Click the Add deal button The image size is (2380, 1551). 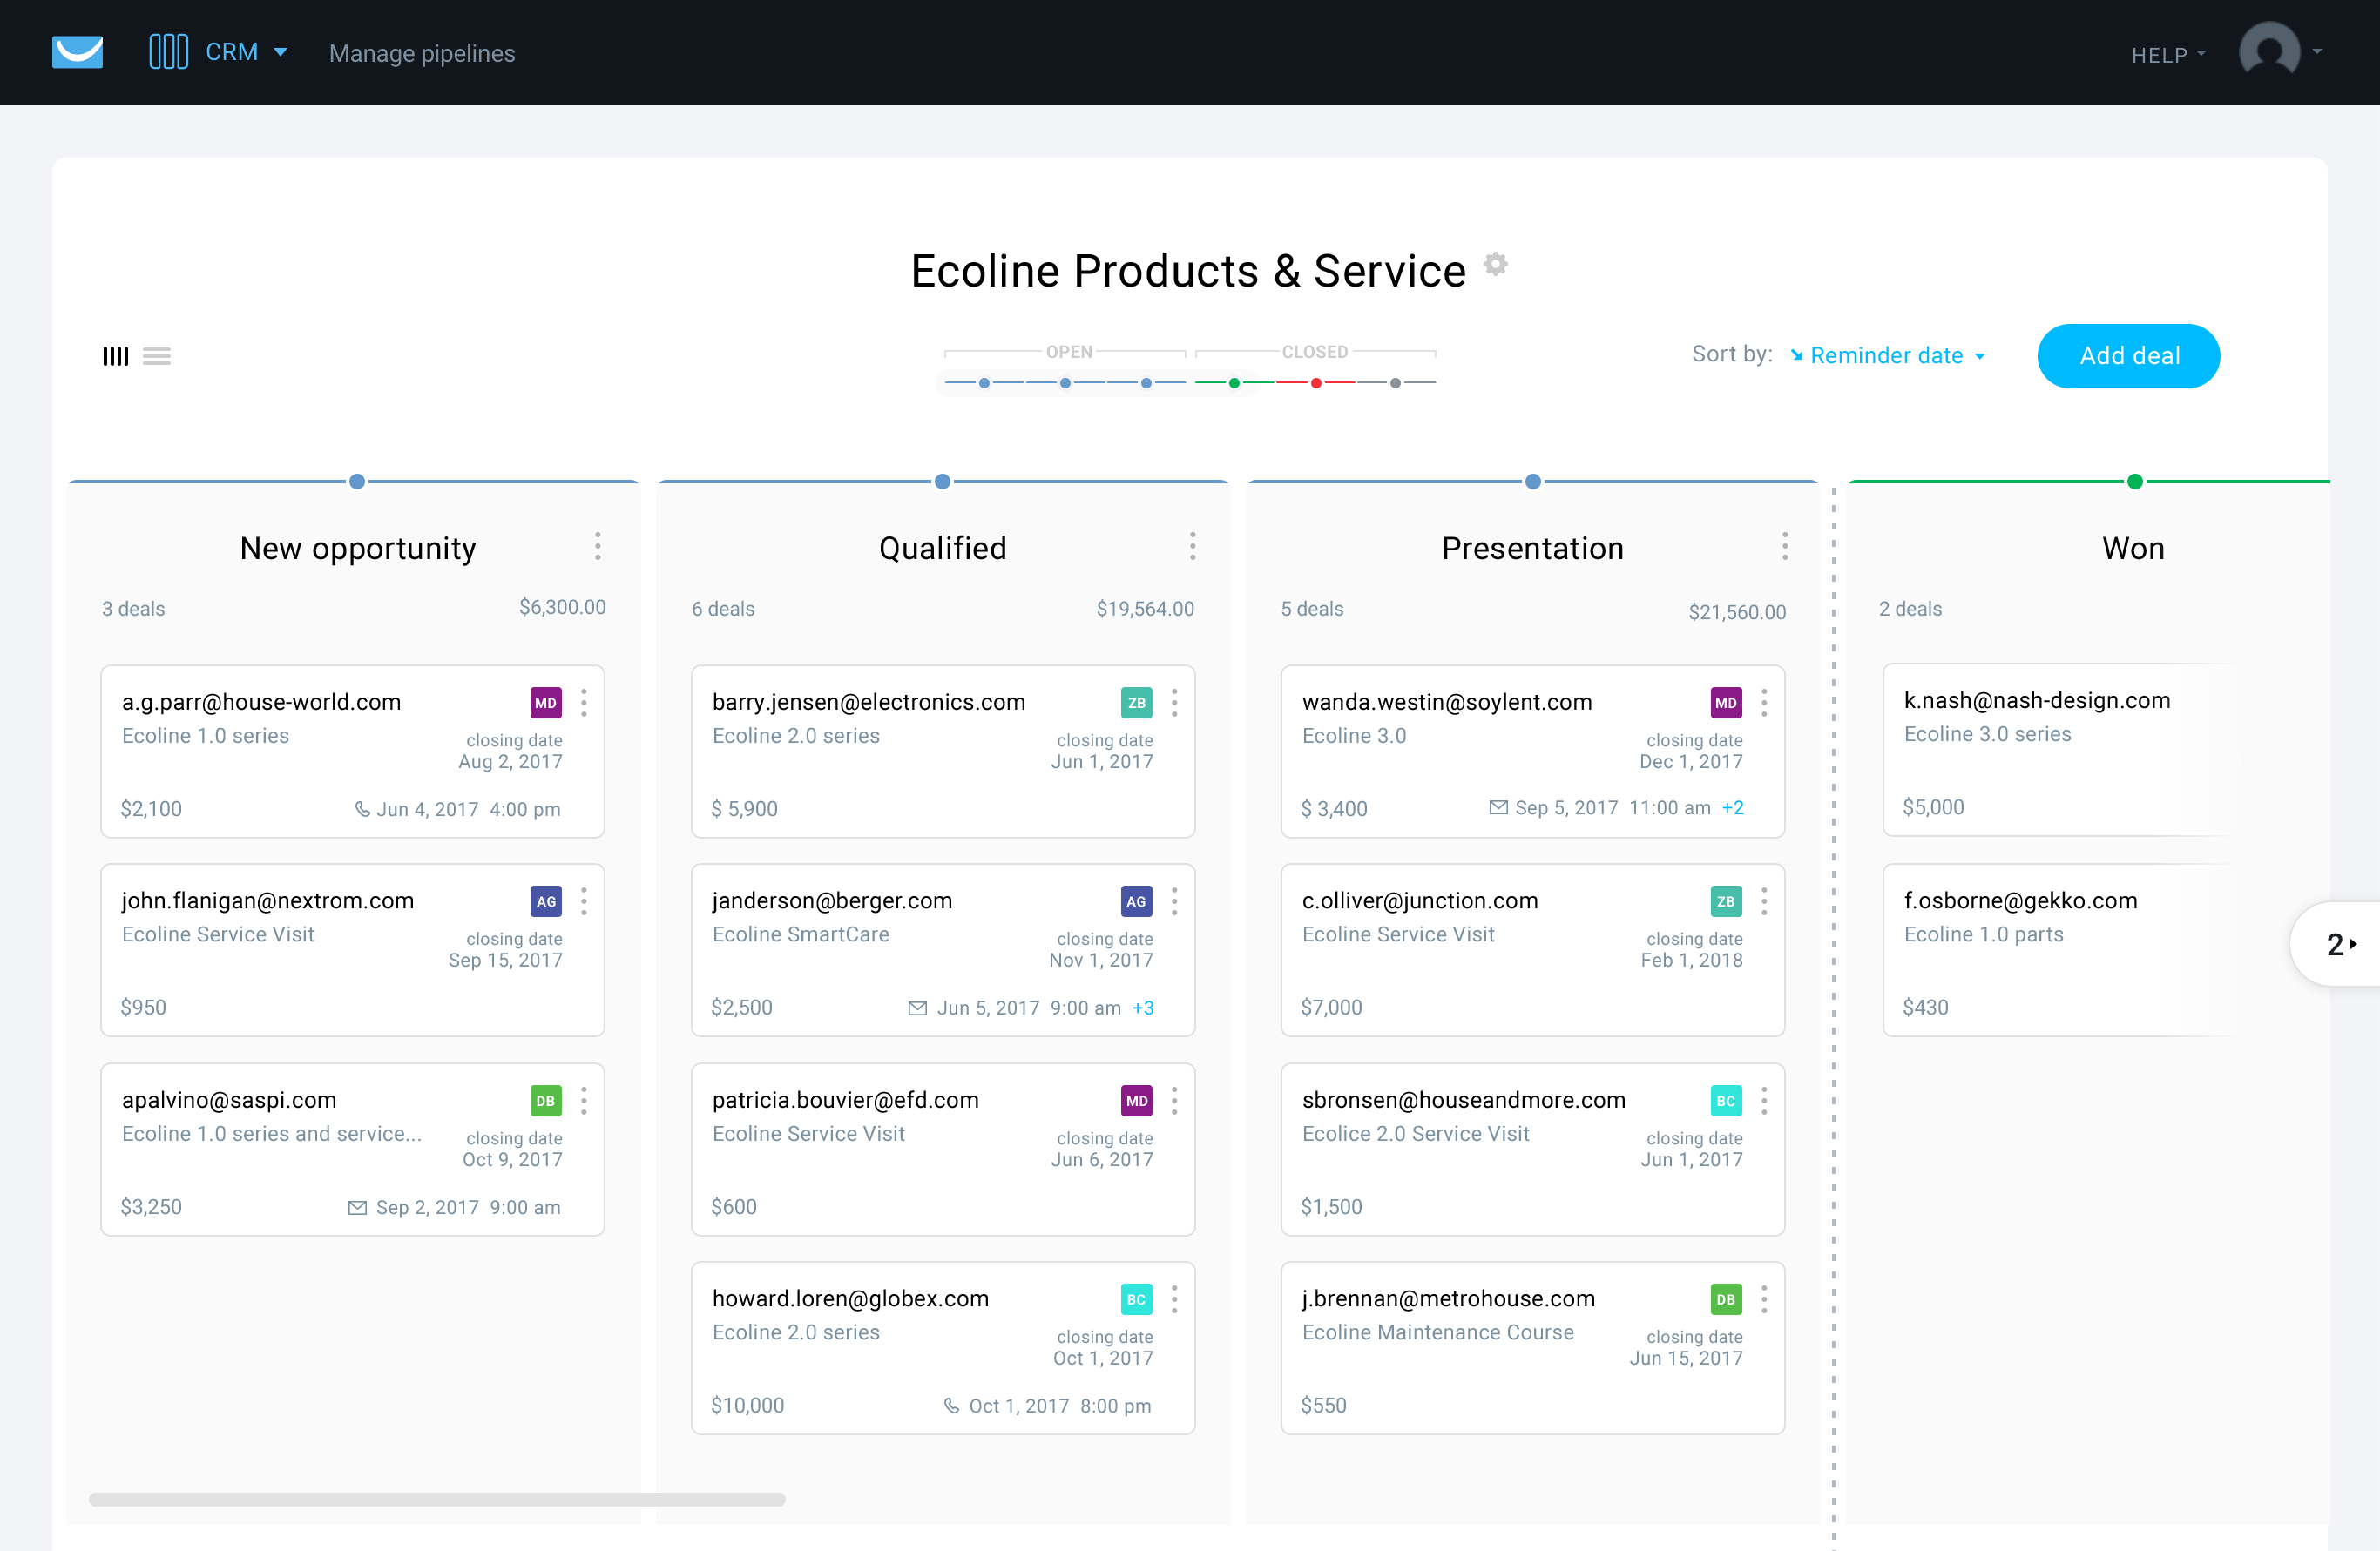(2128, 356)
